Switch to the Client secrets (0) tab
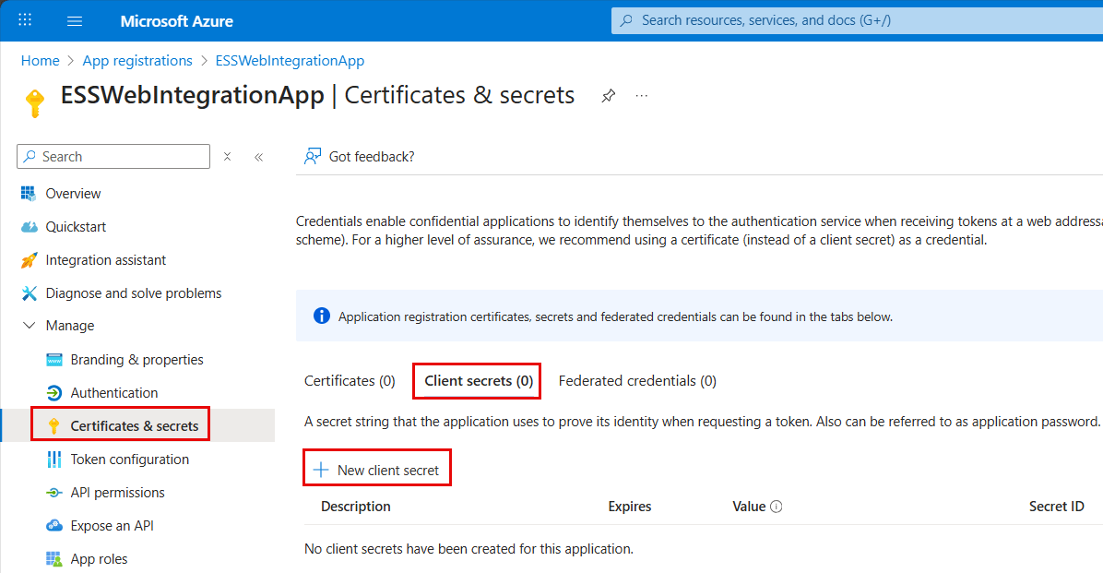This screenshot has width=1103, height=573. click(479, 381)
